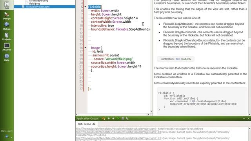
Task: Clear the Application Output pane icon
Action: click(104, 118)
